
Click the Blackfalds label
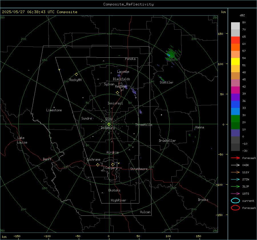pyautogui.click(x=121, y=79)
